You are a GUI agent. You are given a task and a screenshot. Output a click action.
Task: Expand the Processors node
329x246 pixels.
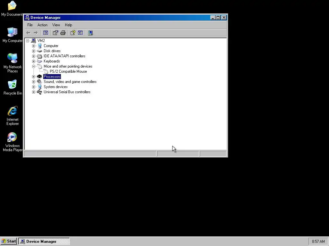point(33,77)
